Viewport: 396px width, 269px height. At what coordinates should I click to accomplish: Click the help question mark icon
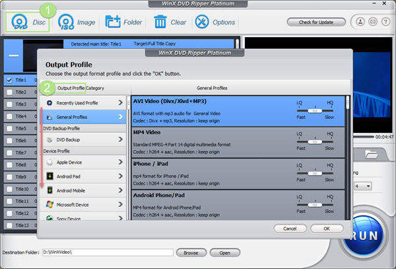tap(385, 22)
